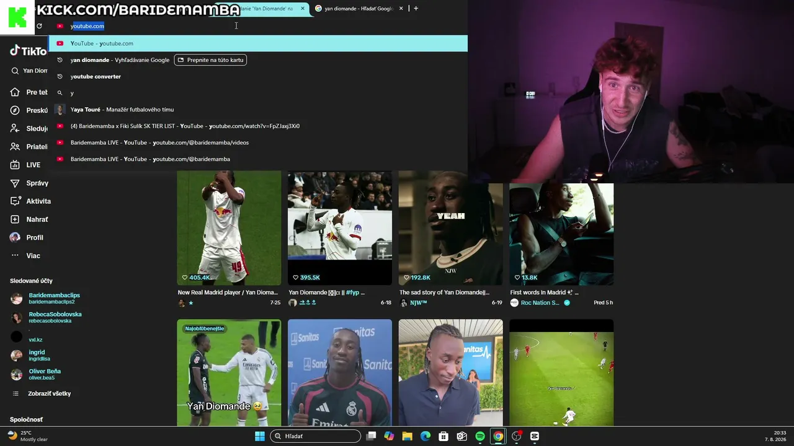
Task: Click Zobraziť všetky to show all accounts
Action: [42, 393]
